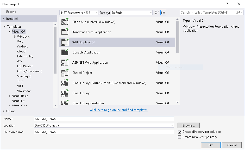Click template list scrollbar up arrow

coord(177,19)
